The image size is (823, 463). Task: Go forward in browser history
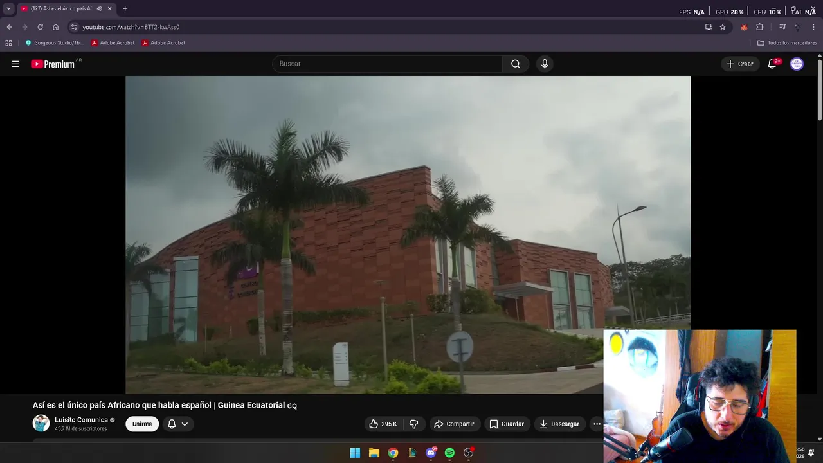pos(24,27)
